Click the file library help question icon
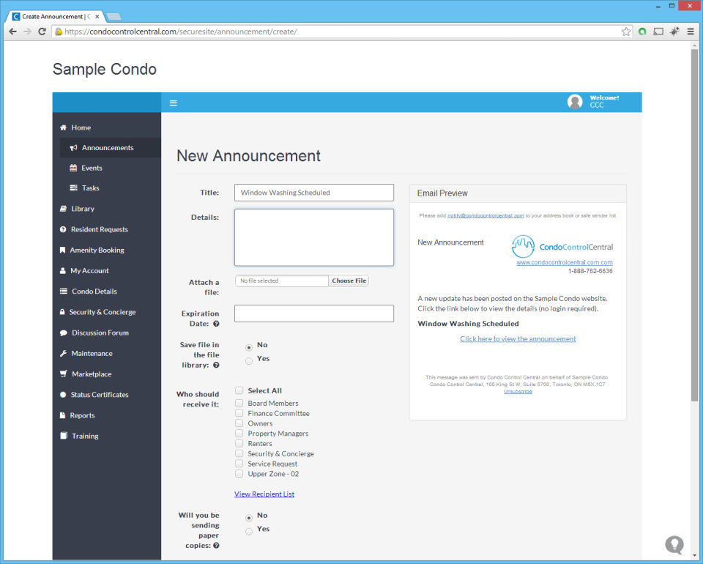Viewport: 703px width, 564px height. tap(216, 365)
